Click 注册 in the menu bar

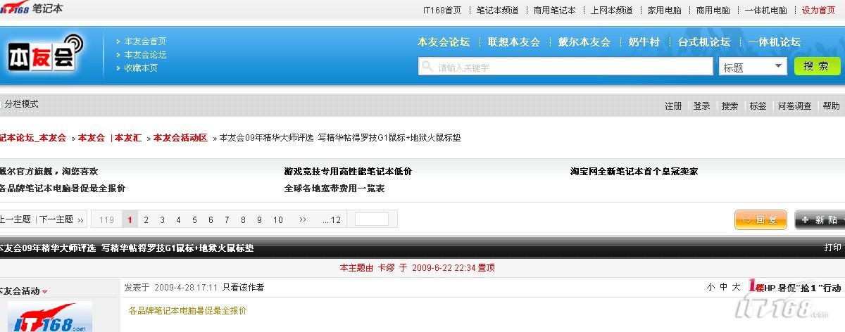[673, 106]
